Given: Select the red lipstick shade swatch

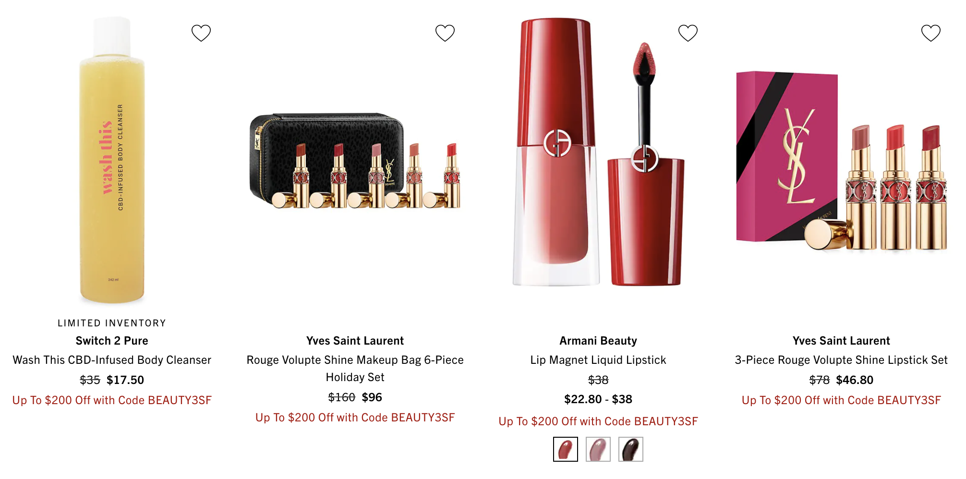Looking at the screenshot, I should [566, 449].
